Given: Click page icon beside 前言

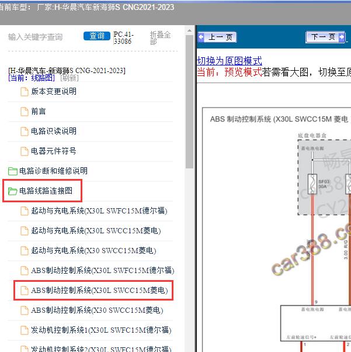Looking at the screenshot, I should [24, 112].
